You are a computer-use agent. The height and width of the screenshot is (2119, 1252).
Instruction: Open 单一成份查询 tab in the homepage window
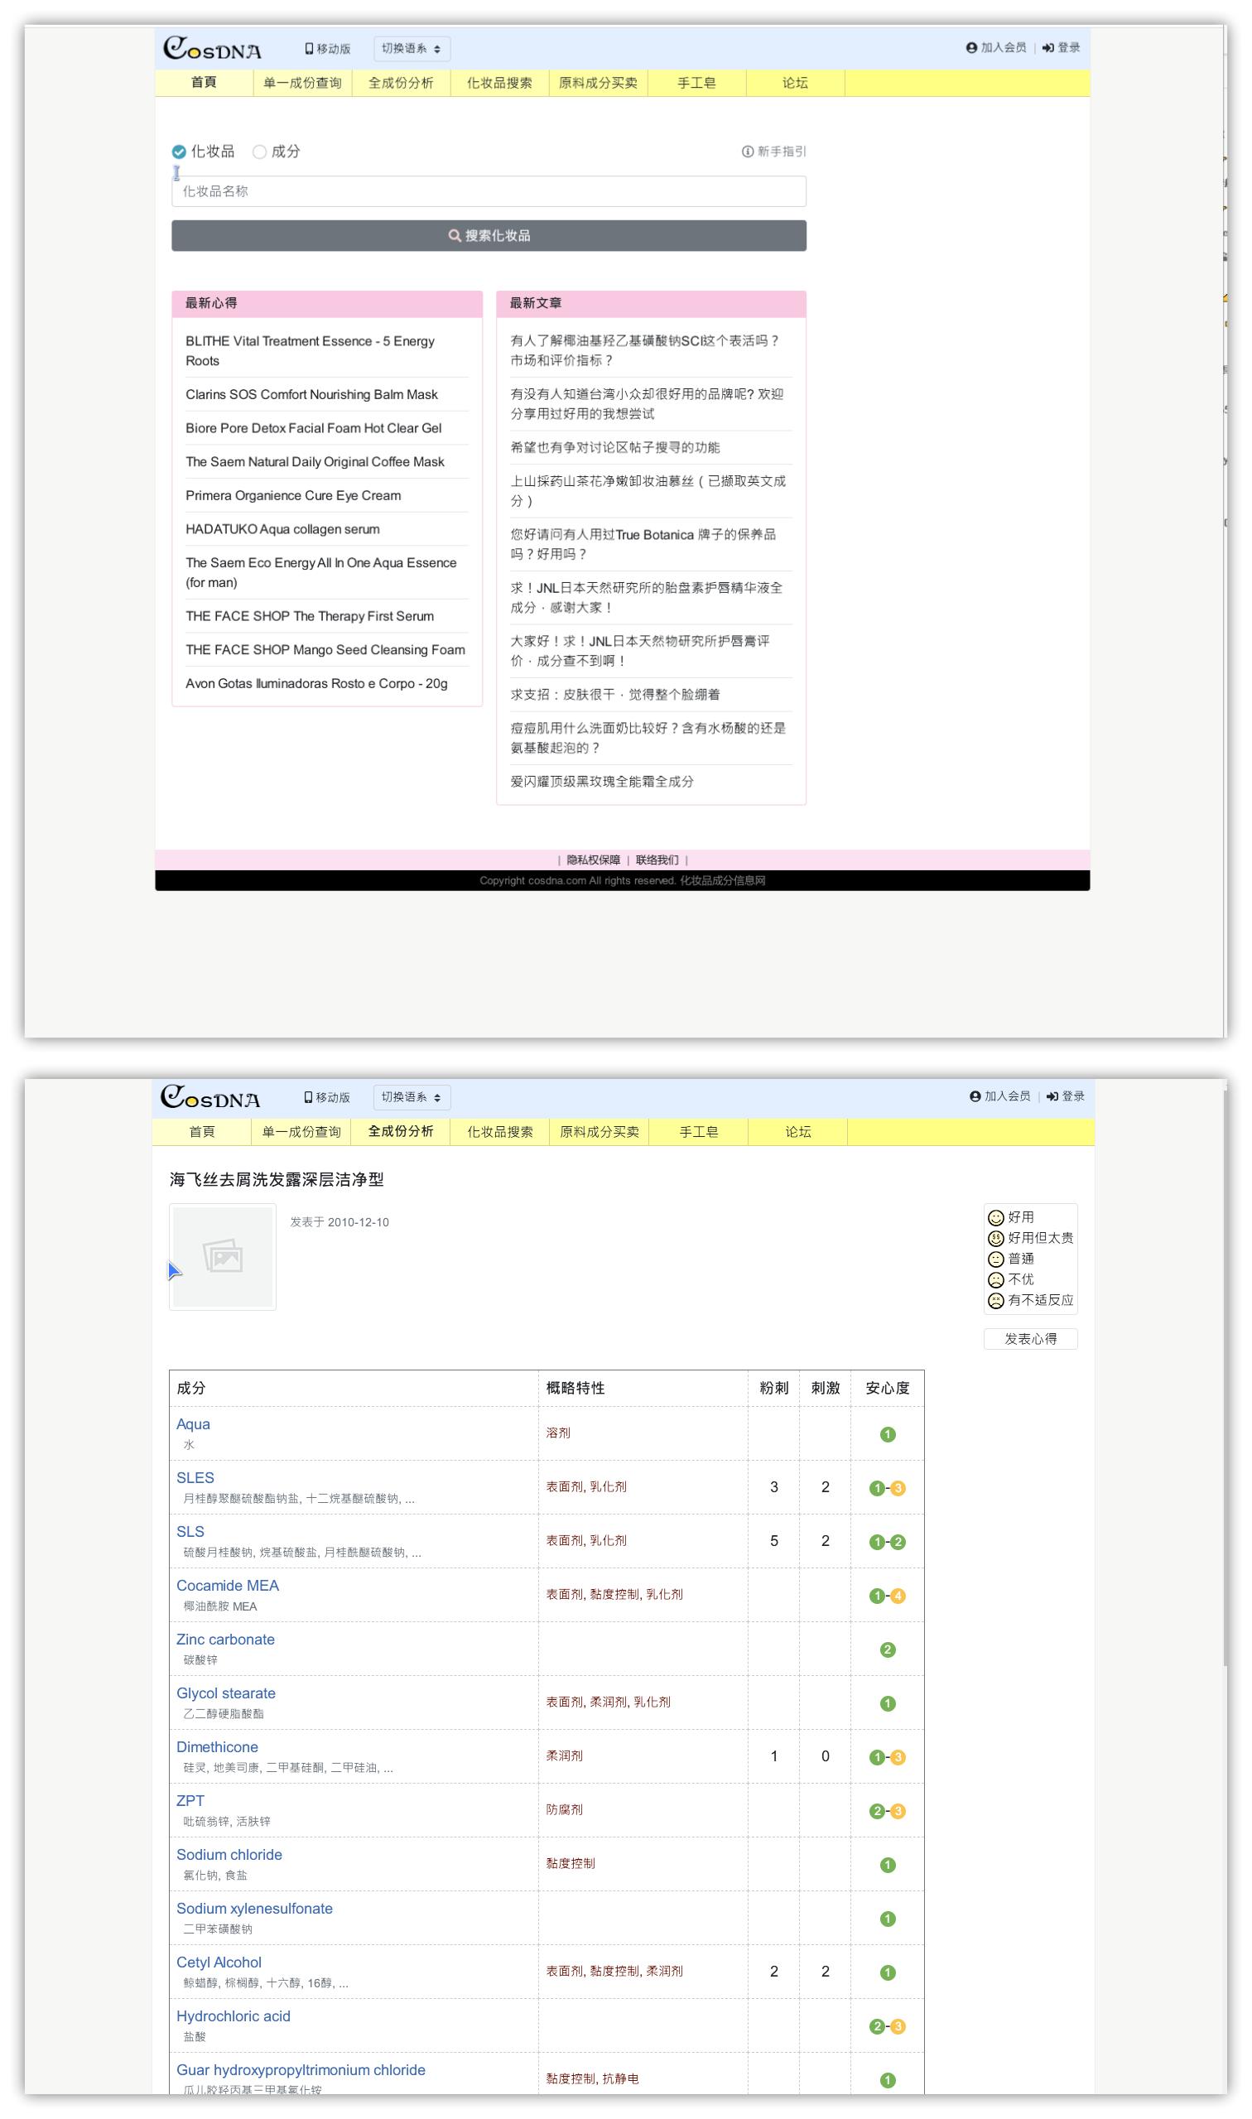coord(303,83)
